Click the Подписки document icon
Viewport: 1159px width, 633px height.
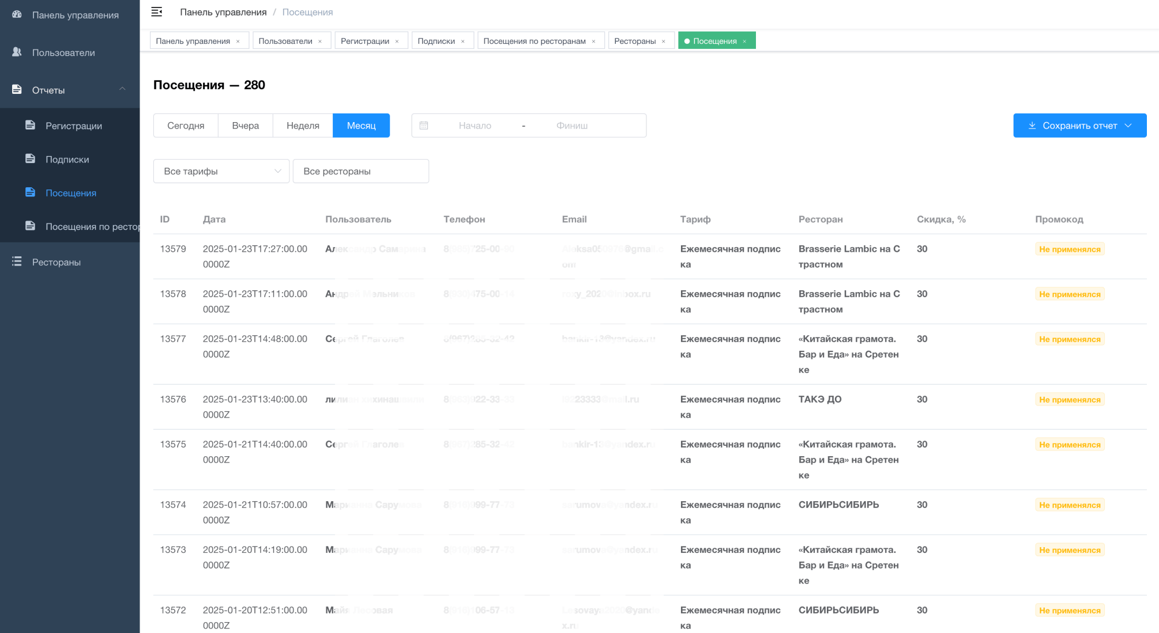[31, 158]
